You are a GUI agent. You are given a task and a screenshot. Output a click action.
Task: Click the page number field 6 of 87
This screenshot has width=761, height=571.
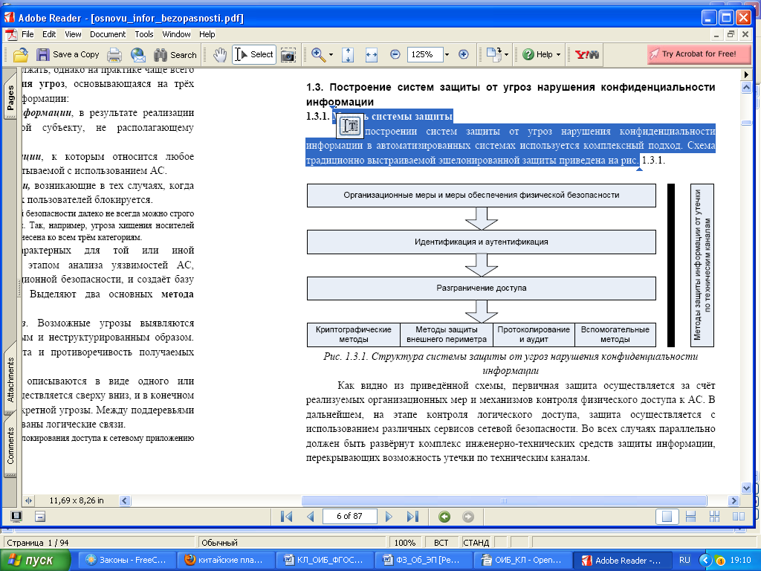349,516
